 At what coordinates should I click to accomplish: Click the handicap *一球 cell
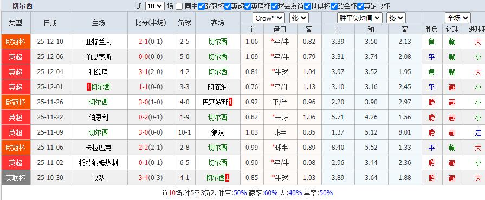point(280,117)
